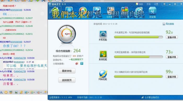Click the boot performance progress bar

(x=138, y=37)
